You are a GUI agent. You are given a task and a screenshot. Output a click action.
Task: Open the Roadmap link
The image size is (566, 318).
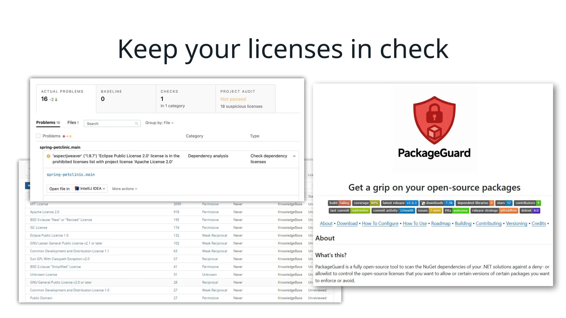coord(441,224)
